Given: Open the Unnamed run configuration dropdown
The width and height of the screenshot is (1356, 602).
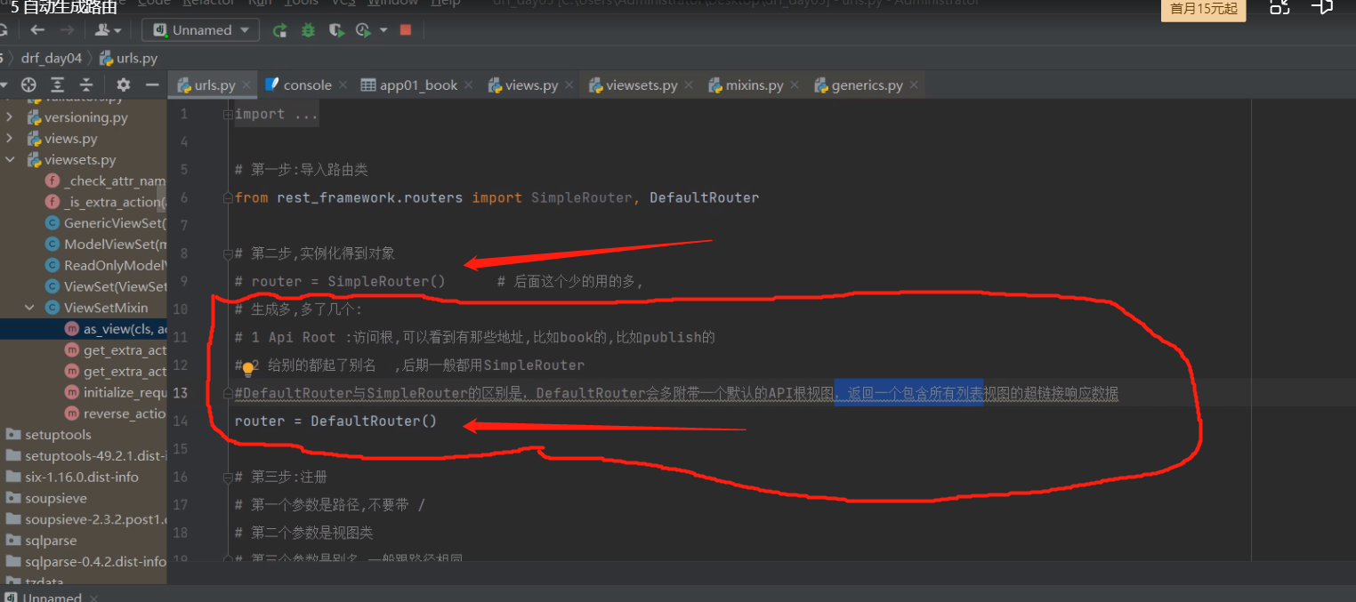Looking at the screenshot, I should (200, 30).
